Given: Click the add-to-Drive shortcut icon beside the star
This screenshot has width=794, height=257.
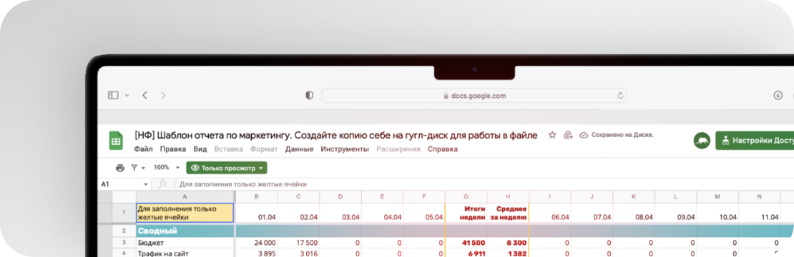Looking at the screenshot, I should 568,136.
